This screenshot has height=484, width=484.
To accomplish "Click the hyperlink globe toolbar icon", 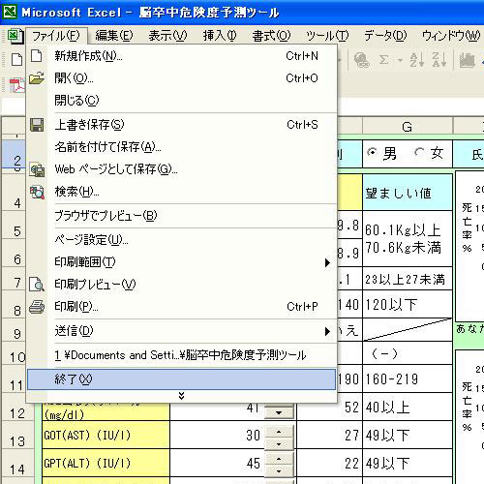I will [361, 60].
